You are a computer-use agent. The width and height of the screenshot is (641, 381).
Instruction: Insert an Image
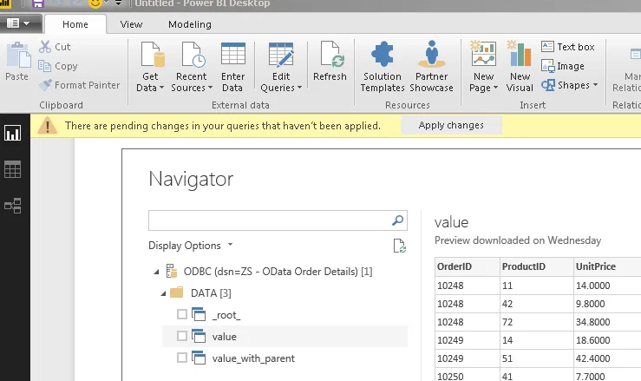click(563, 66)
